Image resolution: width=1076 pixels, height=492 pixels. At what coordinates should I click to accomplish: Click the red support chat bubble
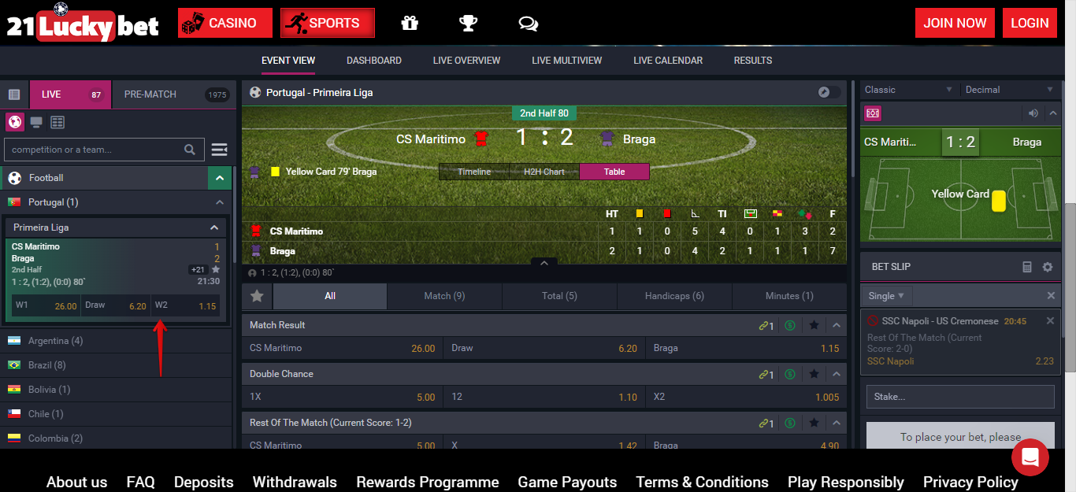pyautogui.click(x=1030, y=457)
